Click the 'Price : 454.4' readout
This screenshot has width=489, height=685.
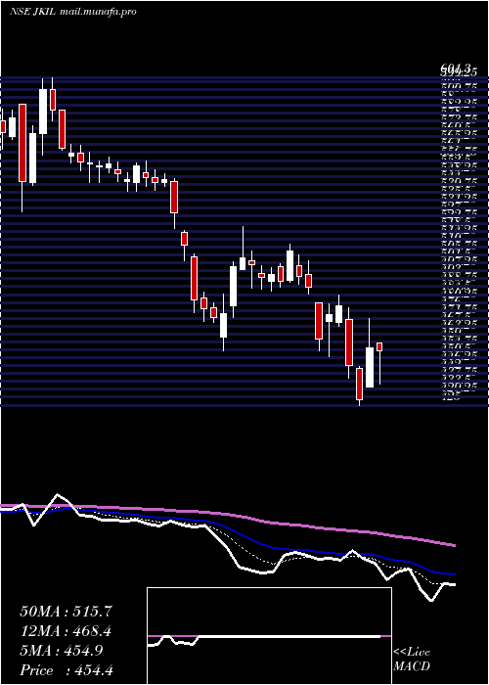67,670
